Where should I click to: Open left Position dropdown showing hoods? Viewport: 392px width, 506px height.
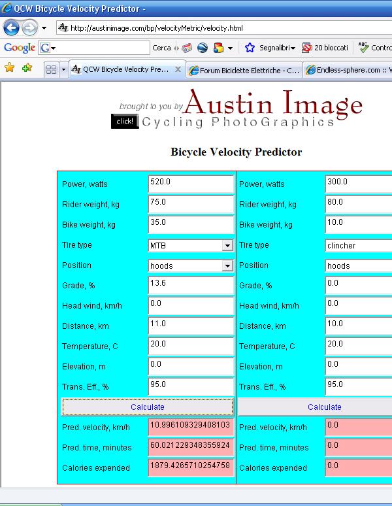(191, 266)
